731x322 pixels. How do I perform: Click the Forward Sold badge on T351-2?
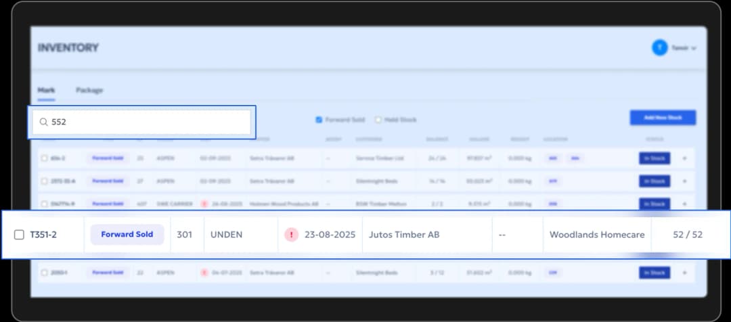[x=127, y=235]
